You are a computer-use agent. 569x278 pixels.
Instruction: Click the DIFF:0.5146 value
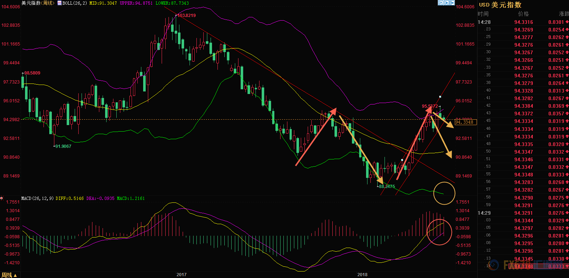(x=70, y=198)
